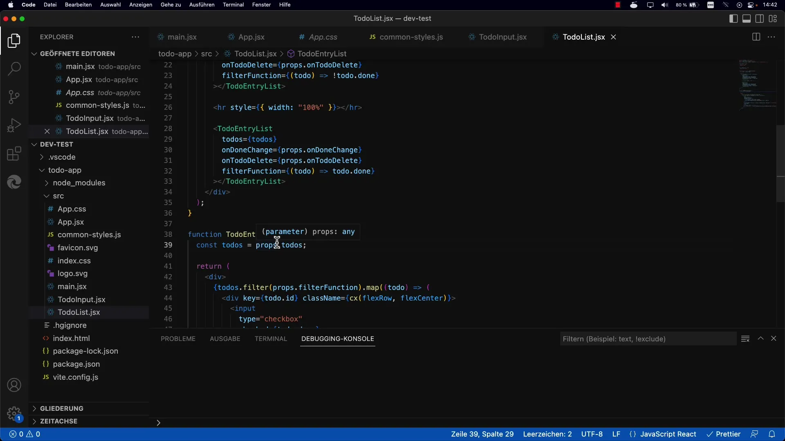Change line ending LF
Viewport: 785px width, 441px height.
616,434
